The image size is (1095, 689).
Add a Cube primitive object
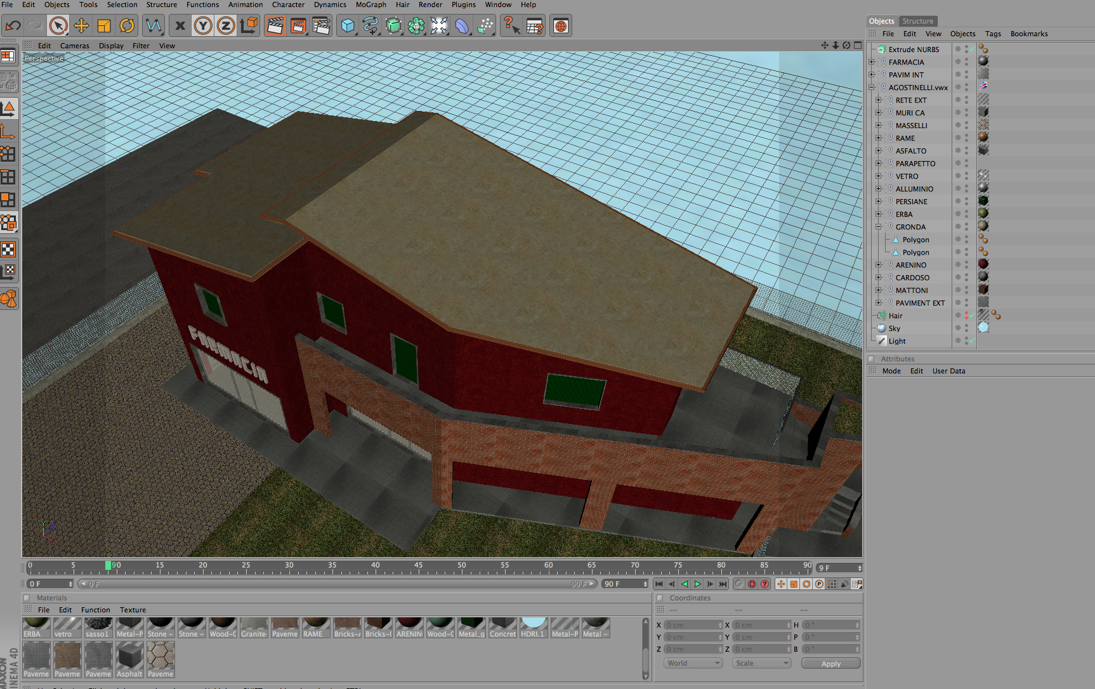coord(348,26)
